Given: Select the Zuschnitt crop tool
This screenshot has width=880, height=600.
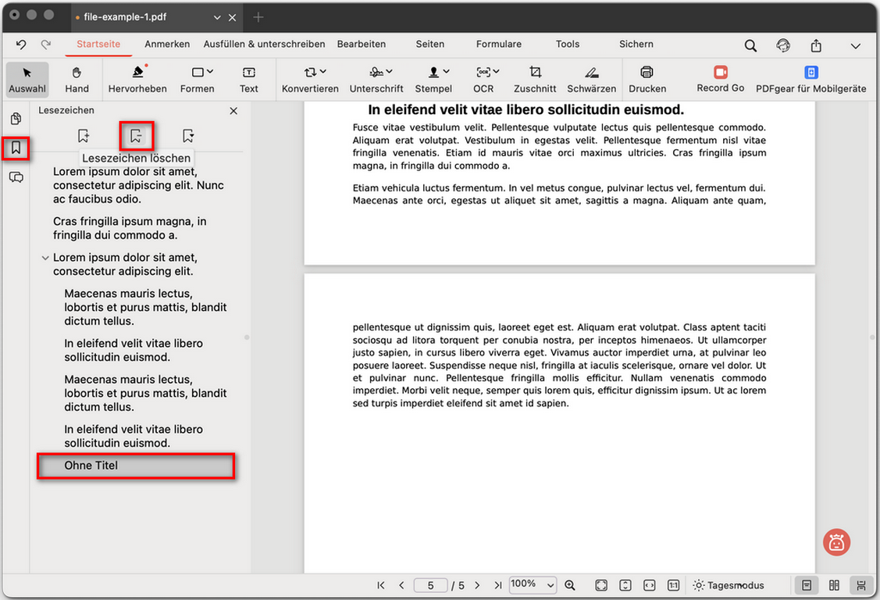Looking at the screenshot, I should [x=534, y=79].
